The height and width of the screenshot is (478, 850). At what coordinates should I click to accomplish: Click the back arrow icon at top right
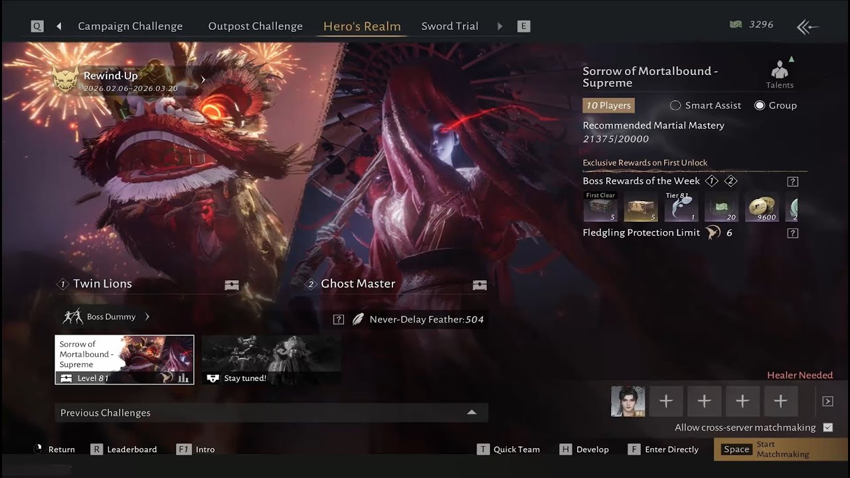coord(807,27)
